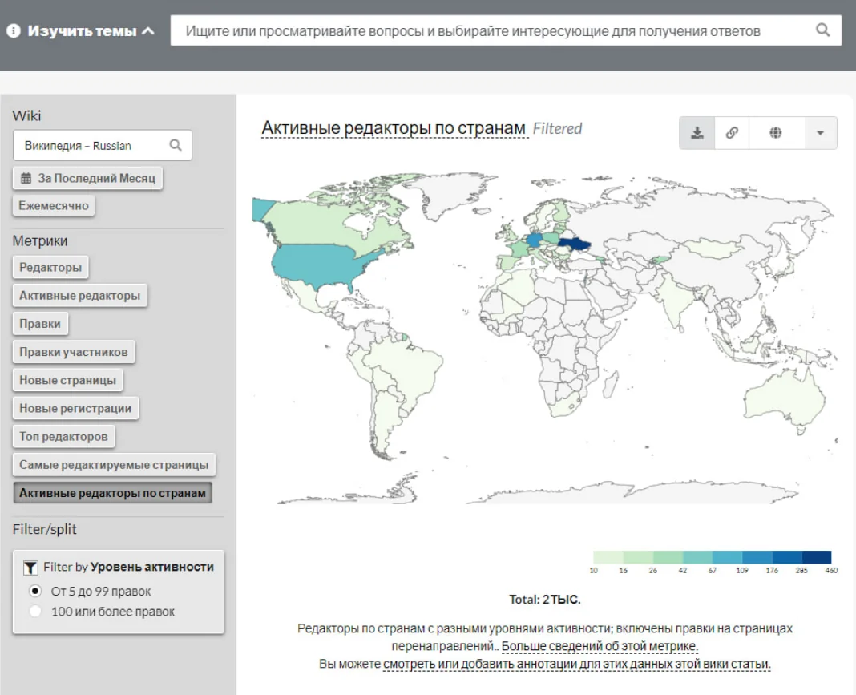Open the Редакторы metric
Viewport: 856px width, 695px height.
coord(50,268)
